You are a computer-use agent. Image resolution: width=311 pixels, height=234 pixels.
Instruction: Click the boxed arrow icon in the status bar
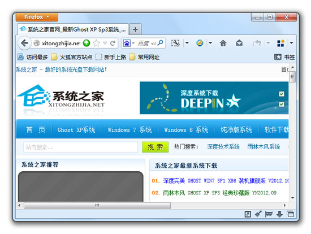point(248,214)
